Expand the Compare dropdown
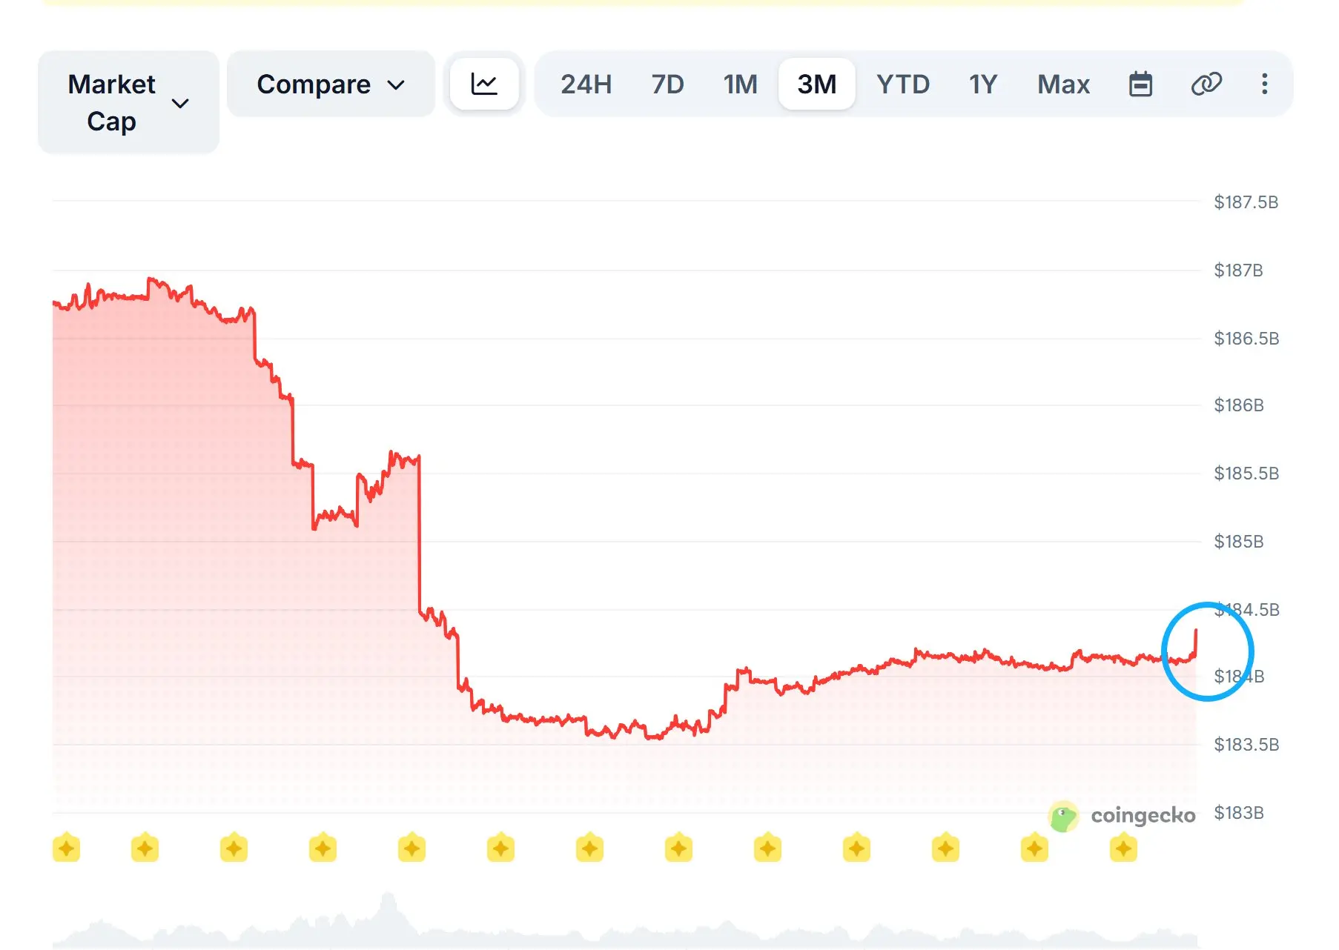1339x950 pixels. coord(331,84)
